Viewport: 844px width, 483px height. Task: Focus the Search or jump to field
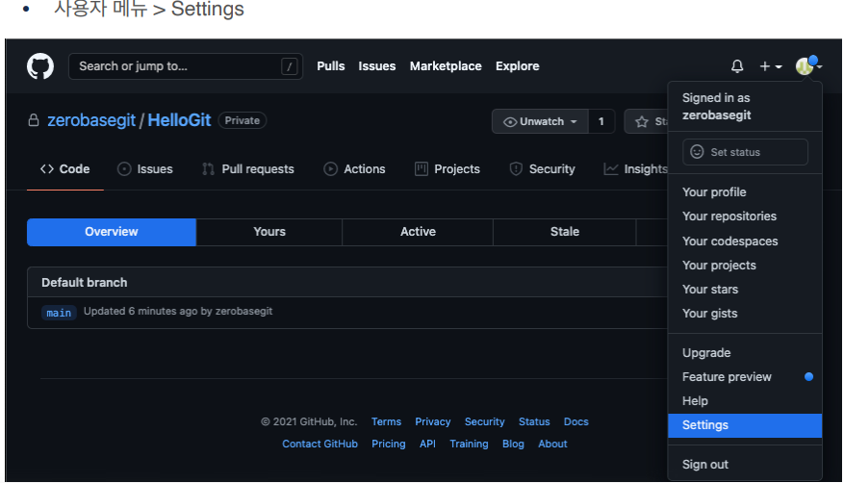pos(185,66)
